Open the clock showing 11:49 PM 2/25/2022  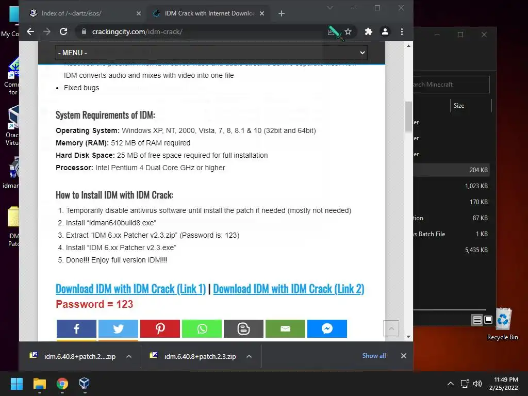click(504, 384)
